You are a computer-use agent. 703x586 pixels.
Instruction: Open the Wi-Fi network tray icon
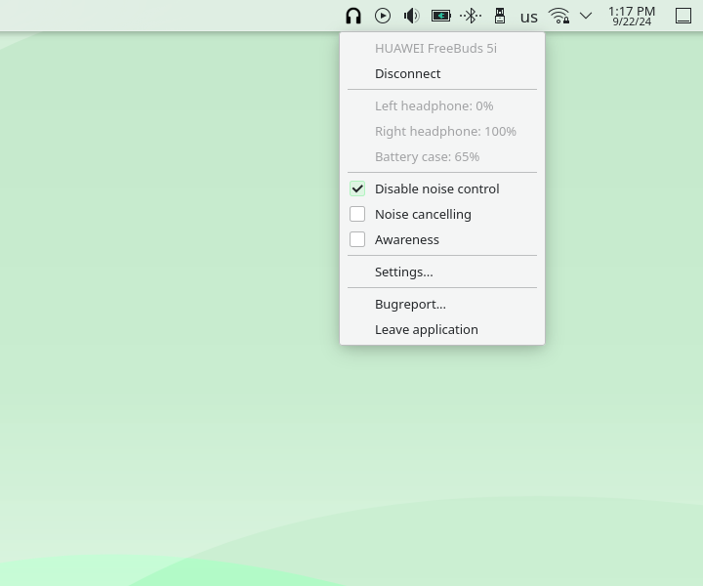click(x=558, y=17)
